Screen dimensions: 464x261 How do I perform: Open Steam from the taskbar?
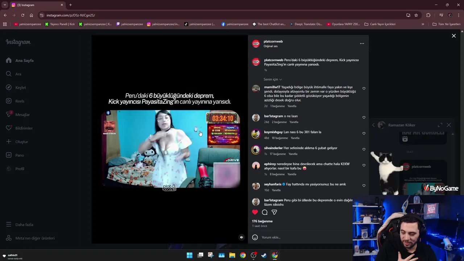tap(264, 255)
